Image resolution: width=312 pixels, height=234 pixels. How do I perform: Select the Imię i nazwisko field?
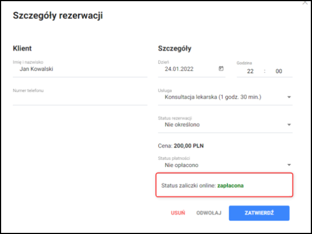80,69
